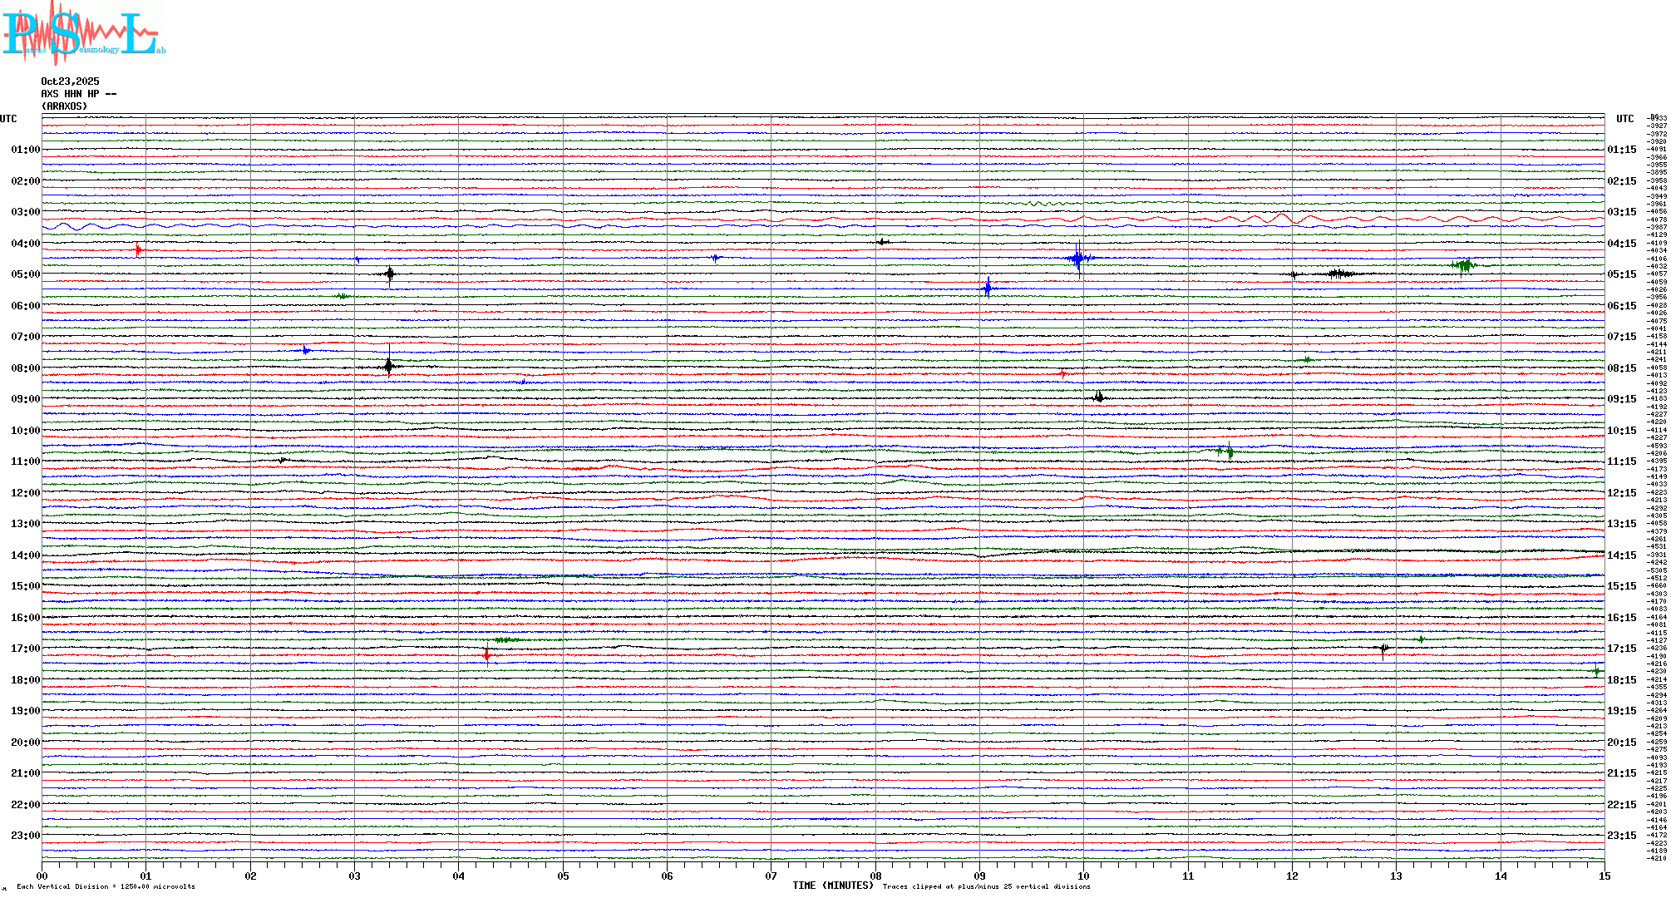1671x898 pixels.
Task: Click the PSL seismology lab logo
Action: pyautogui.click(x=83, y=33)
